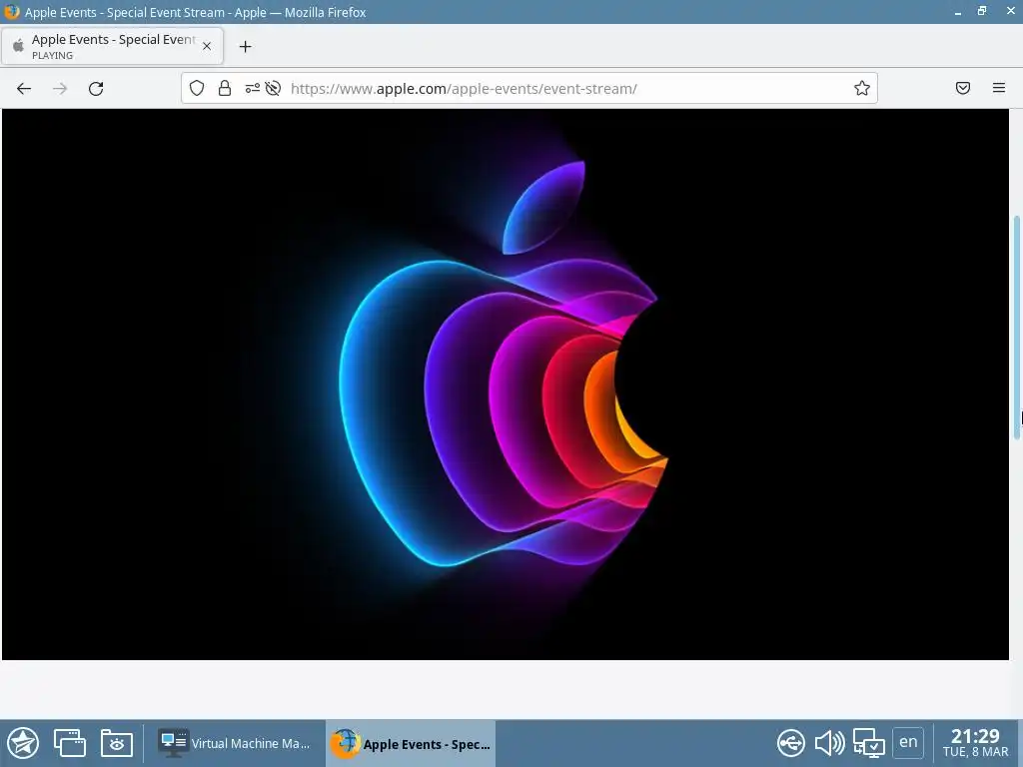
Task: Click the page vertical scrollbar
Action: pyautogui.click(x=1016, y=328)
